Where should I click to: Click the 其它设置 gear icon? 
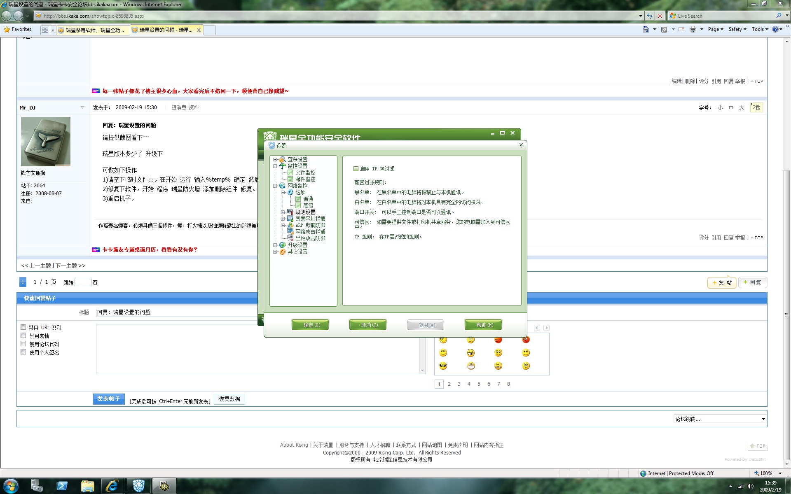pyautogui.click(x=282, y=252)
